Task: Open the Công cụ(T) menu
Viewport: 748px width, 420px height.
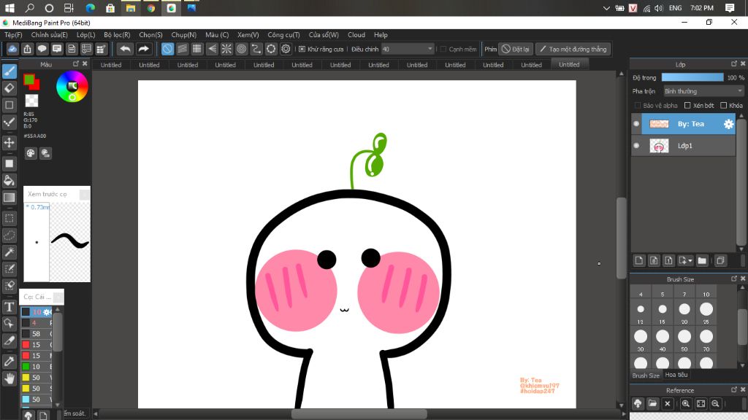Action: pos(283,35)
